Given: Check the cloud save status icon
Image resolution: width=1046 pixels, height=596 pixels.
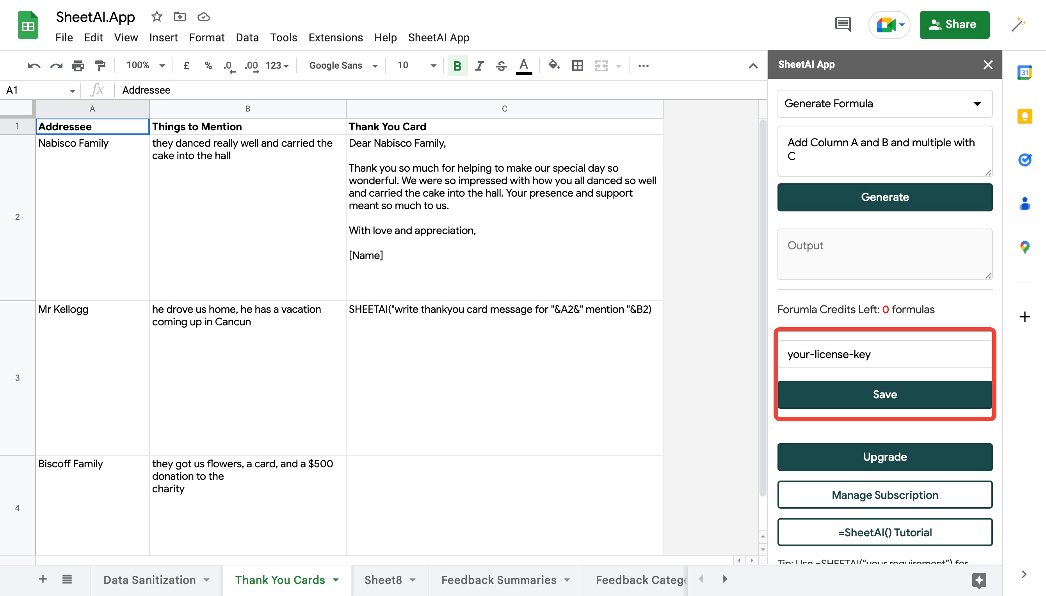Looking at the screenshot, I should 204,17.
